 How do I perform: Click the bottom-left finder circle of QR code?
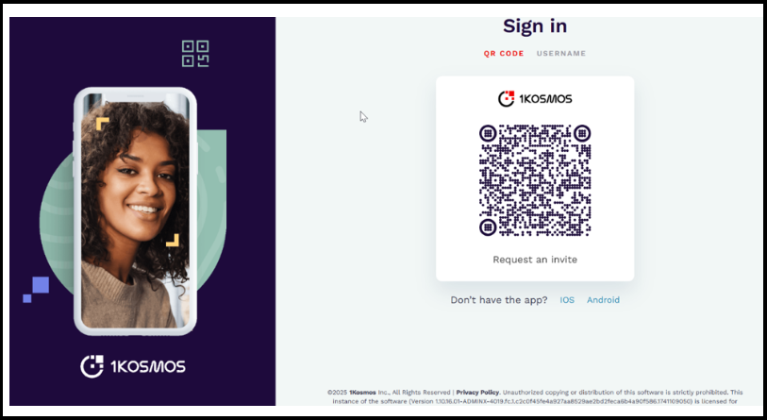point(488,227)
